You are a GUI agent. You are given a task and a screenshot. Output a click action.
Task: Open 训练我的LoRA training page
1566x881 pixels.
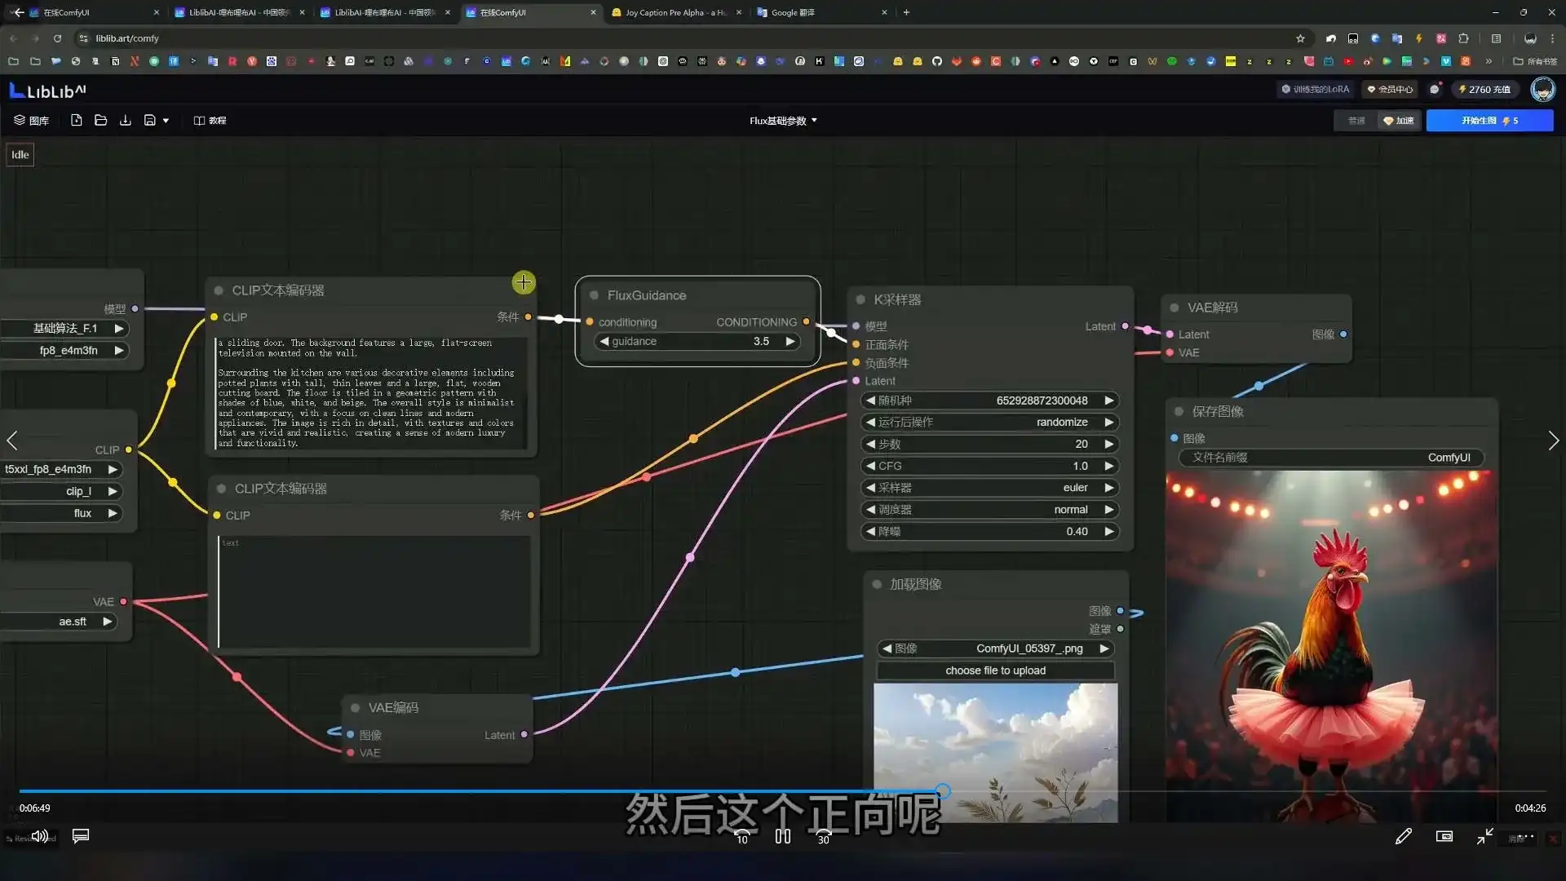coord(1314,89)
